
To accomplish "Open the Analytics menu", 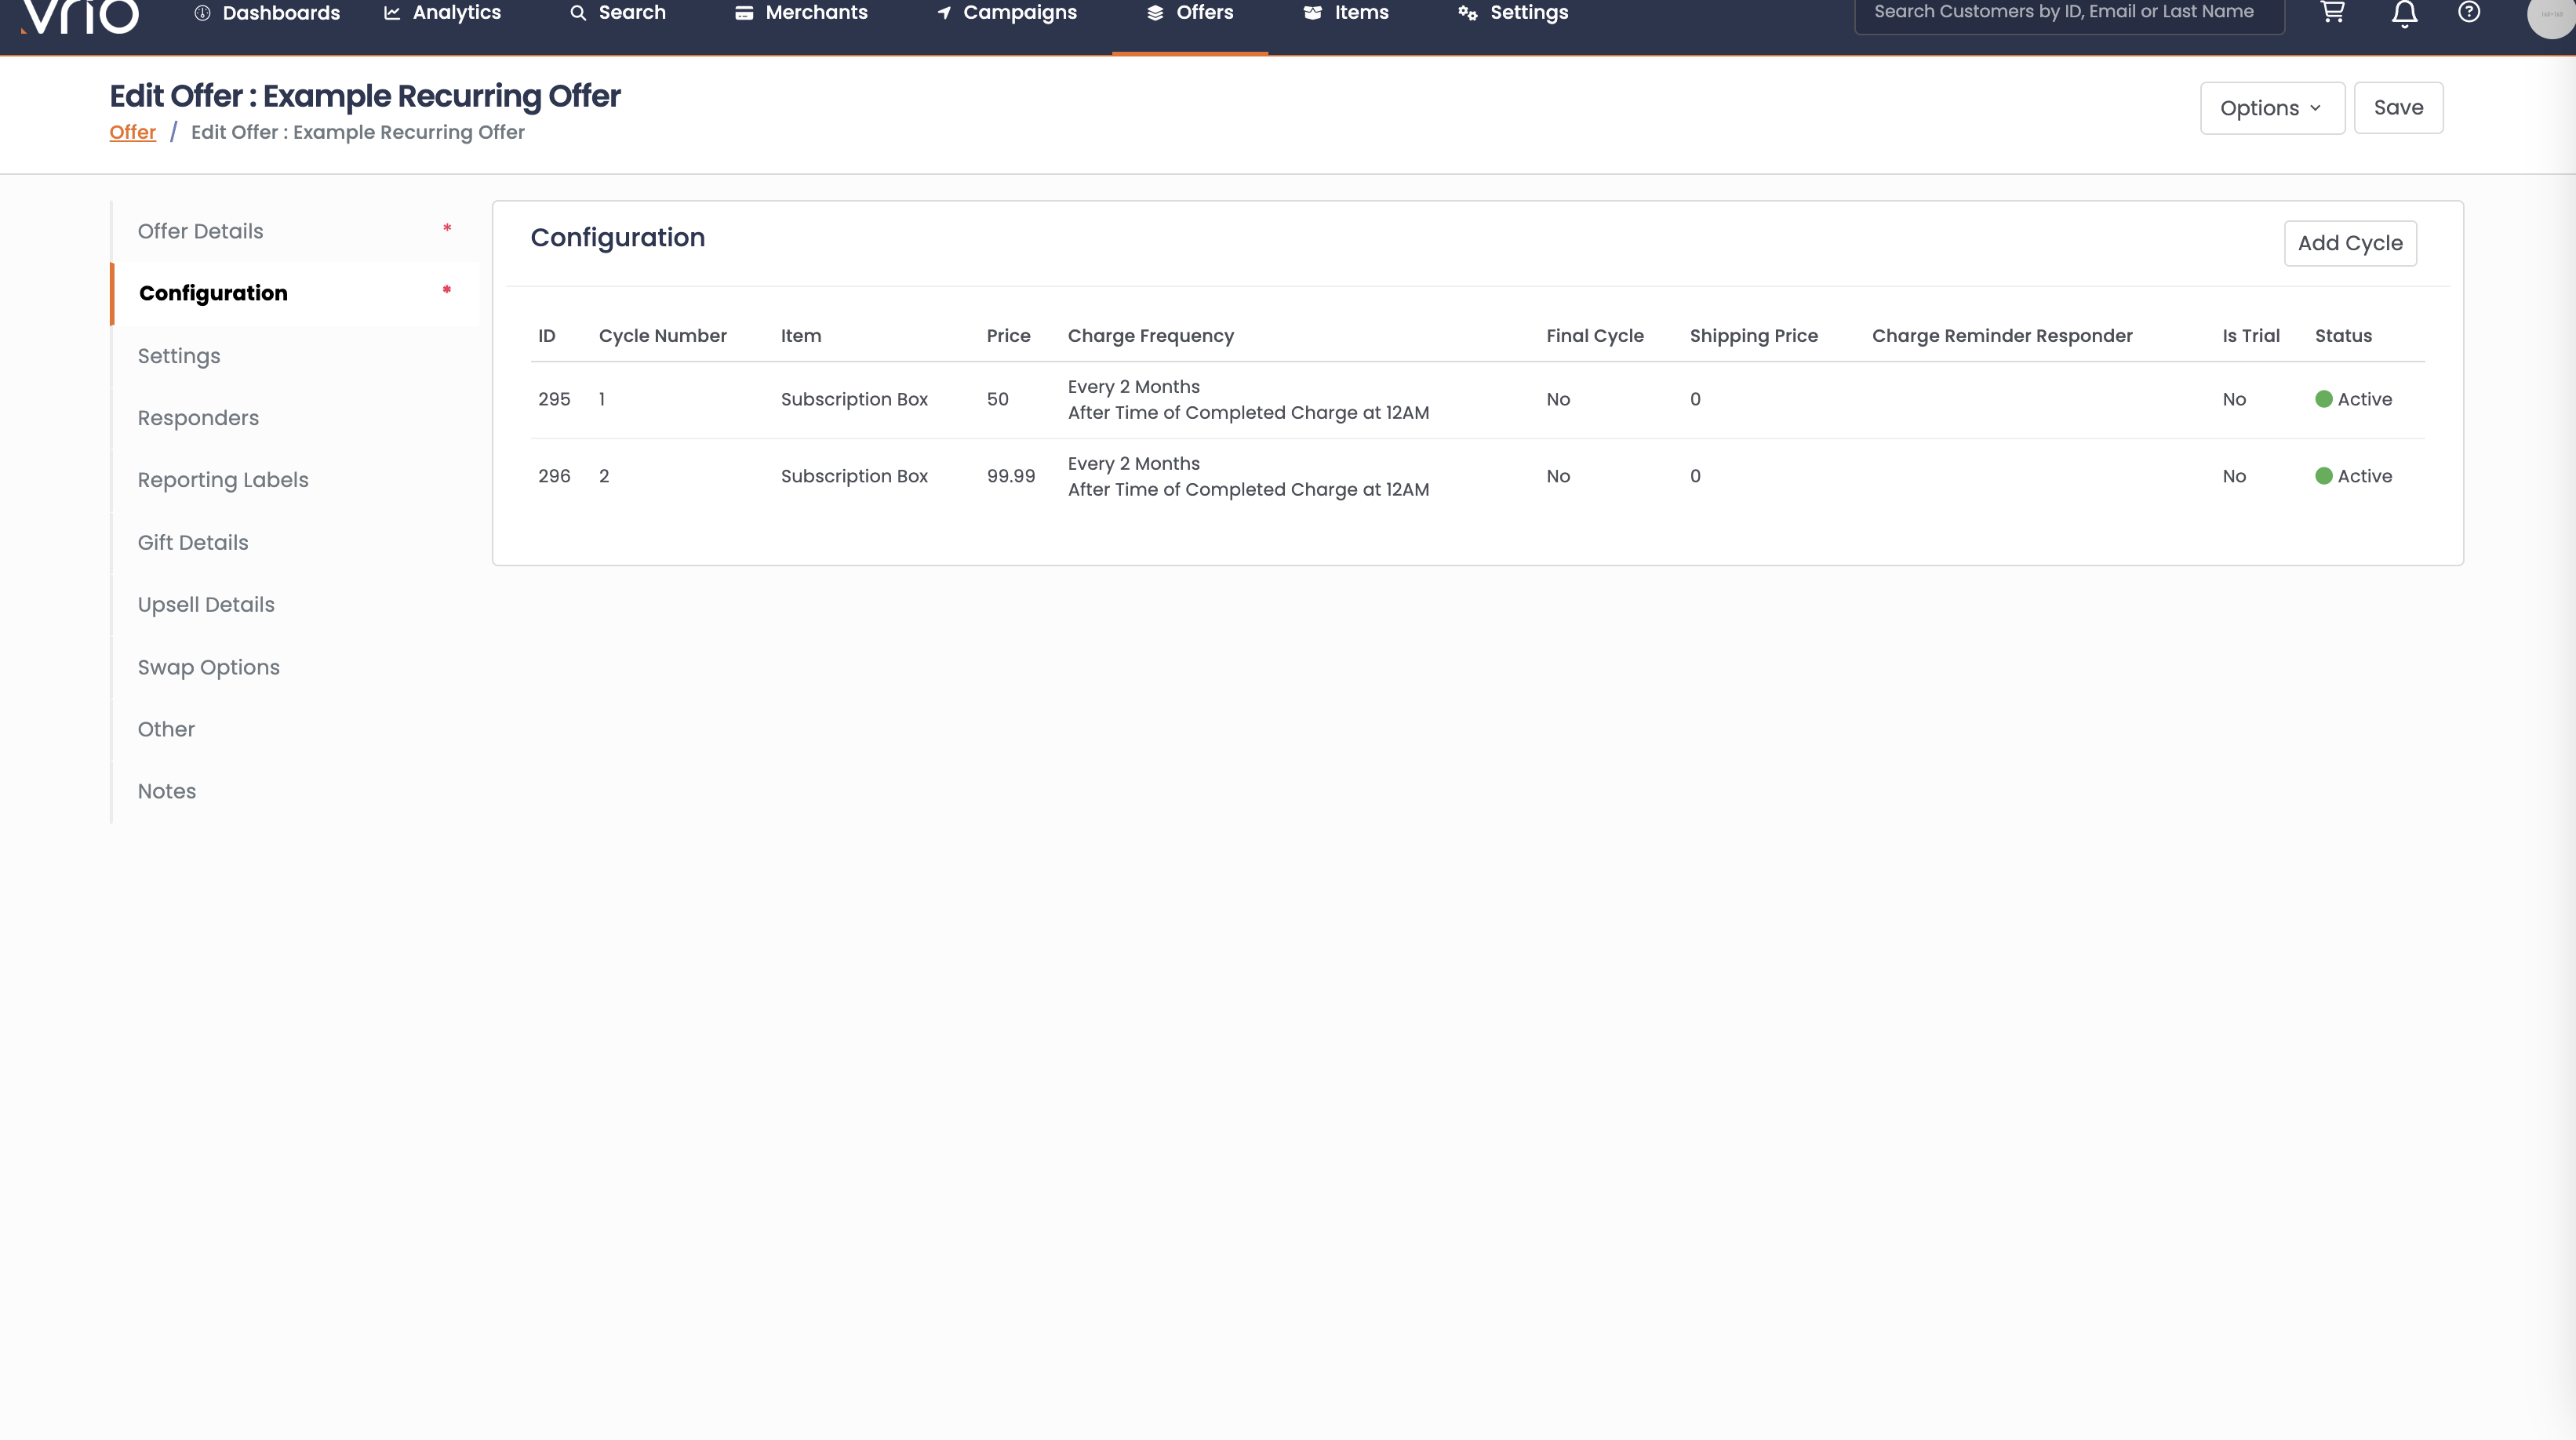I will 442,13.
